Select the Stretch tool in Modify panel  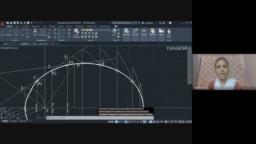tap(55, 37)
